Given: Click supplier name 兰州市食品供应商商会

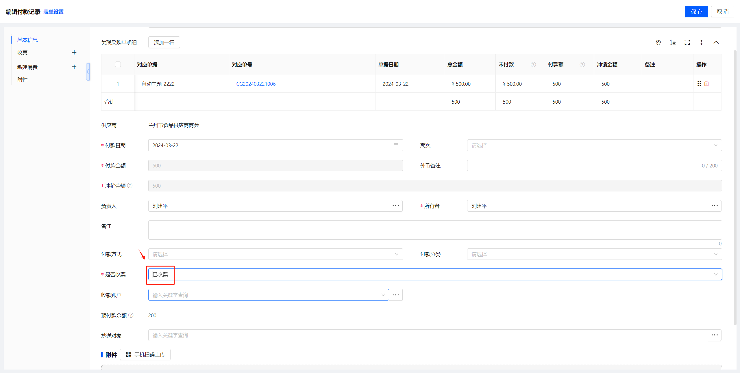Looking at the screenshot, I should point(173,125).
